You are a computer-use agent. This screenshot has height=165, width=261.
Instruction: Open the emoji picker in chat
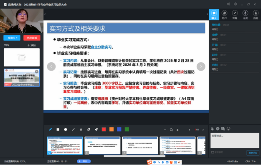(x=228, y=129)
